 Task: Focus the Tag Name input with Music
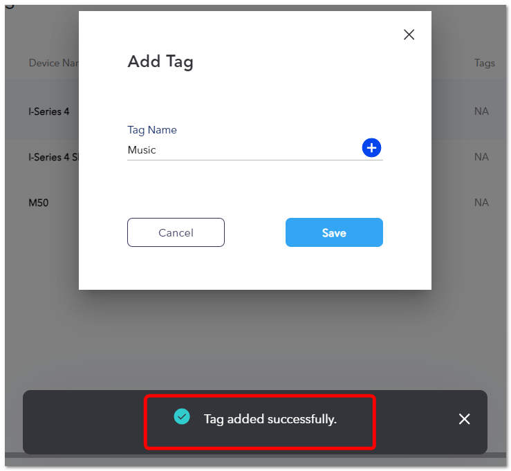click(244, 150)
